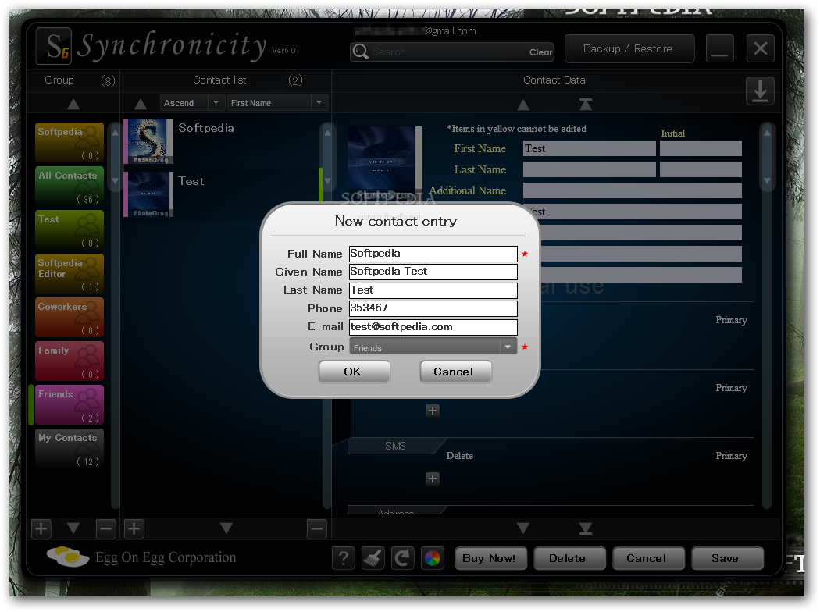Image resolution: width=820 pixels, height=612 pixels.
Task: Click Delete link in SMS section
Action: [x=460, y=456]
